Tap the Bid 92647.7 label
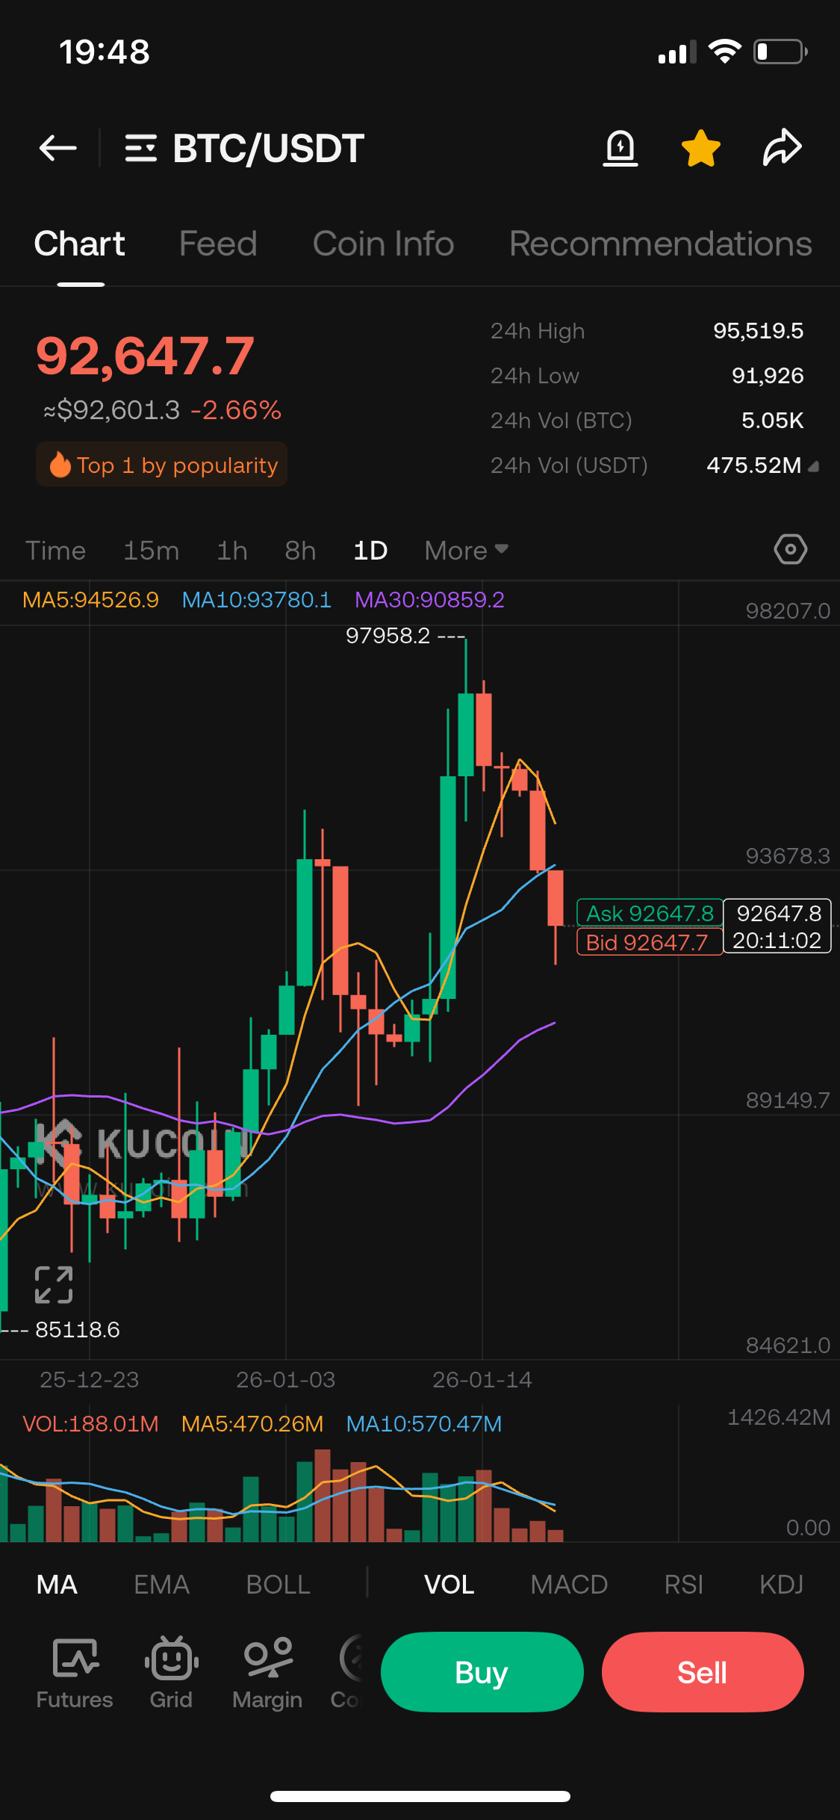 pos(650,941)
